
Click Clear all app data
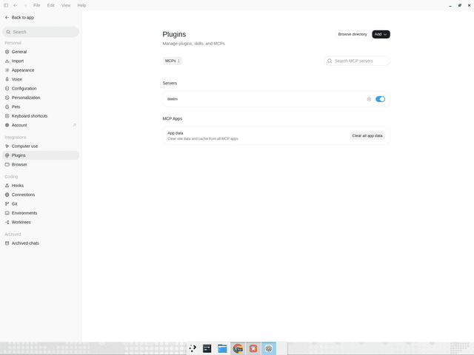[x=367, y=136]
